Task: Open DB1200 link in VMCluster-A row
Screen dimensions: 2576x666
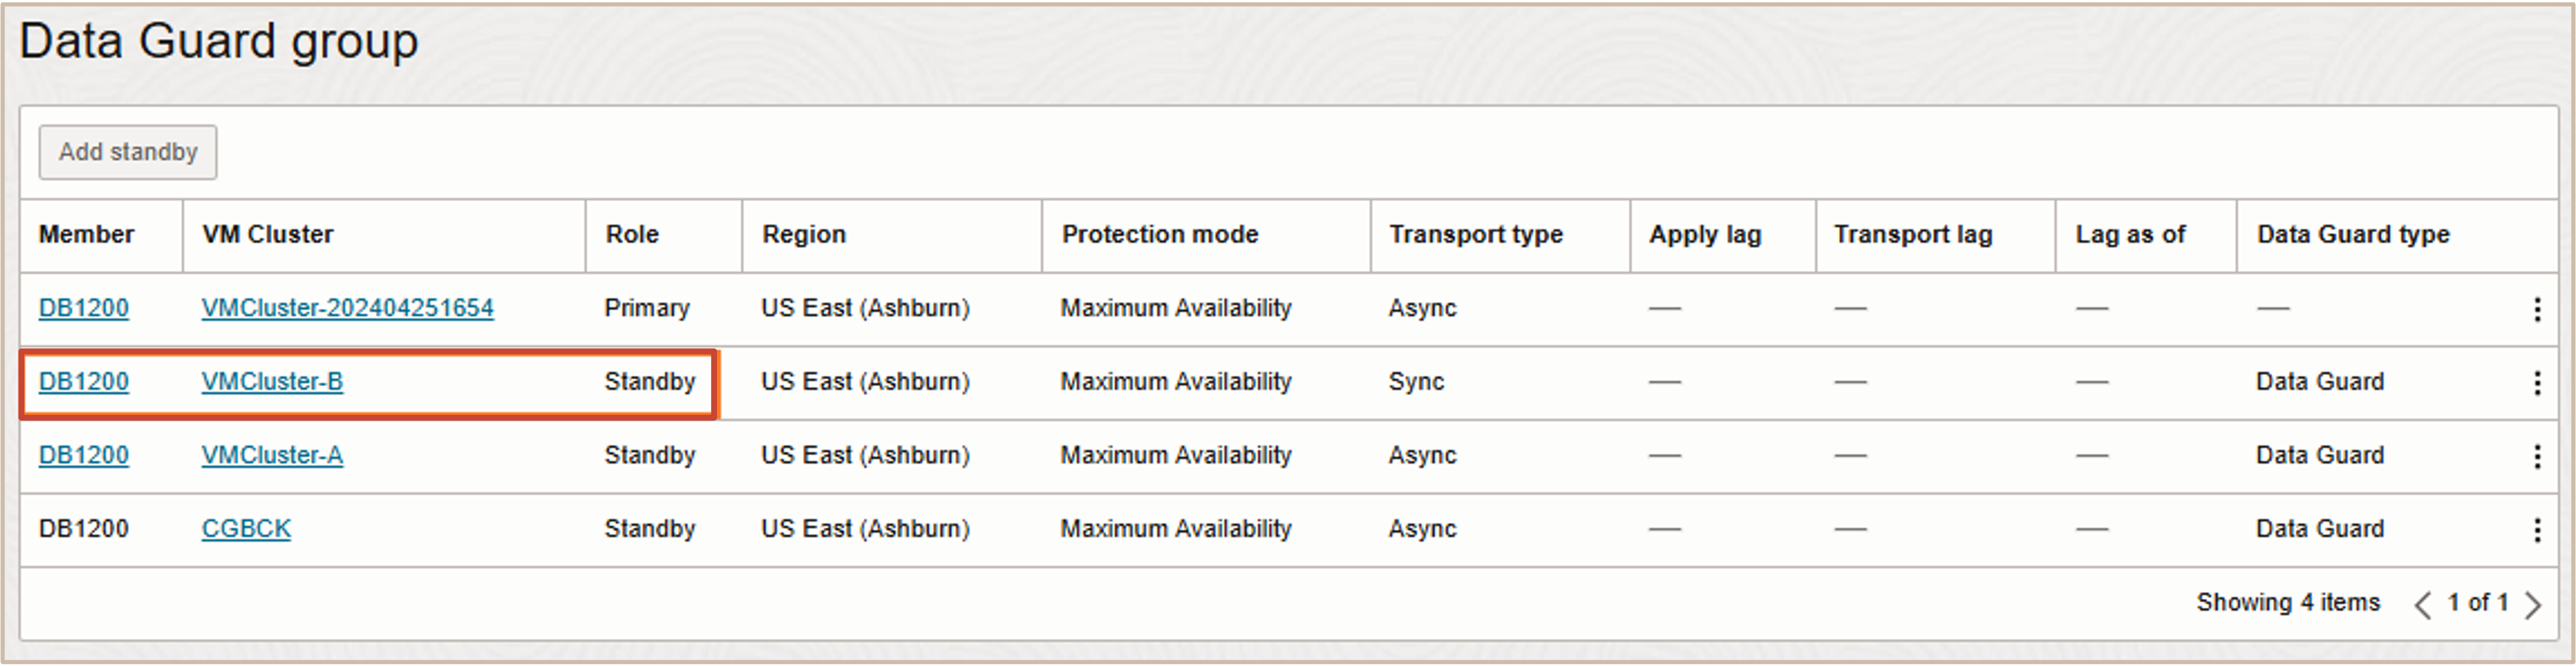Action: pyautogui.click(x=84, y=455)
